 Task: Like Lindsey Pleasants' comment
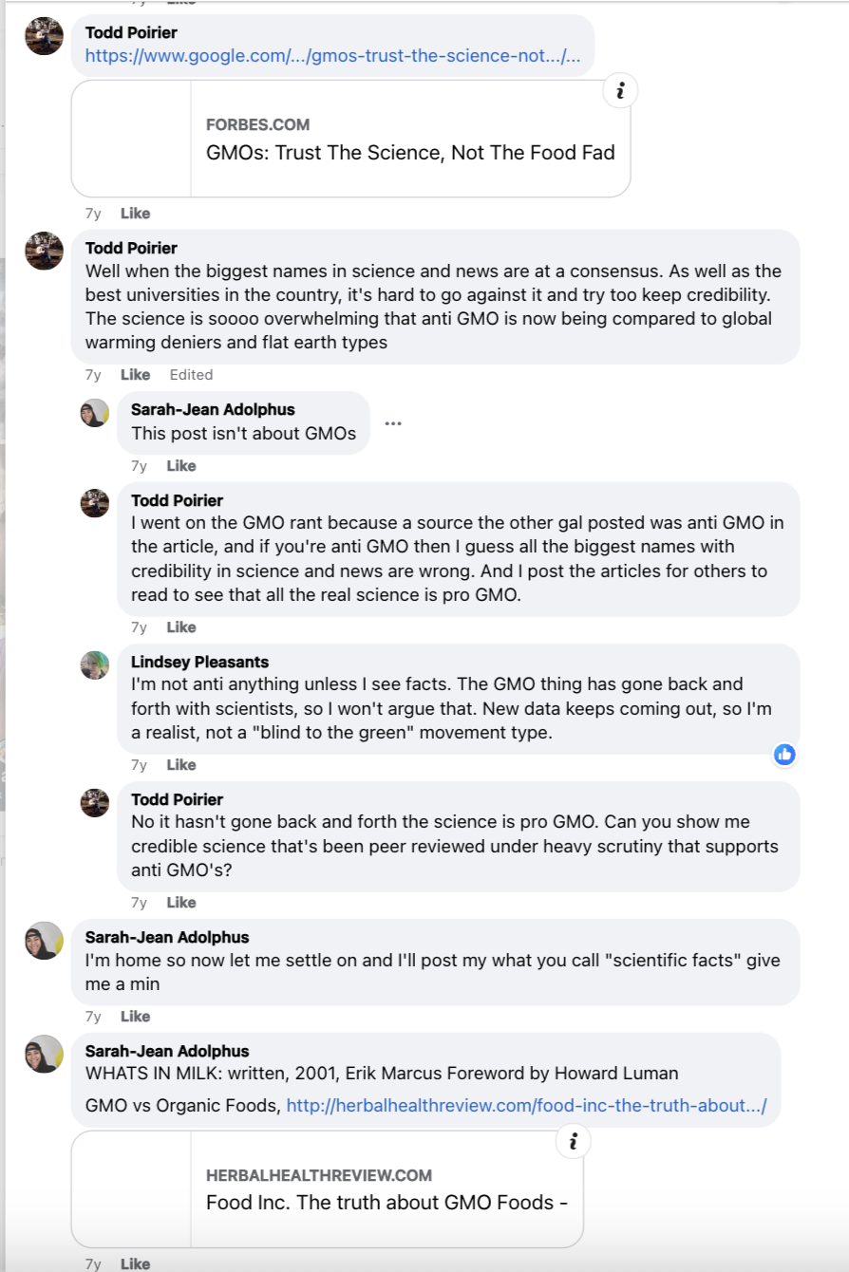tap(181, 765)
